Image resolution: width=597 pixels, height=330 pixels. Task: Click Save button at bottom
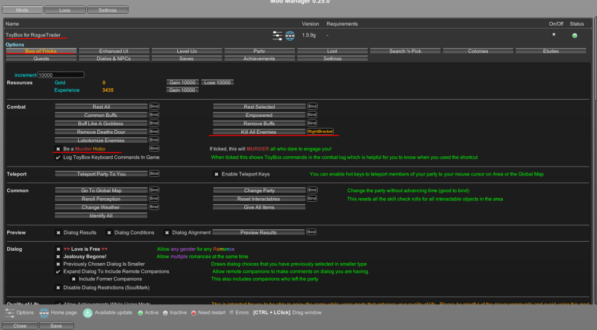[x=56, y=326]
